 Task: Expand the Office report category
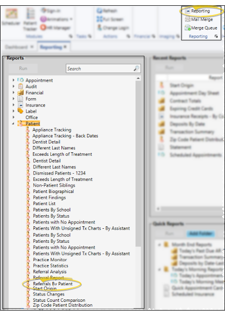point(13,117)
